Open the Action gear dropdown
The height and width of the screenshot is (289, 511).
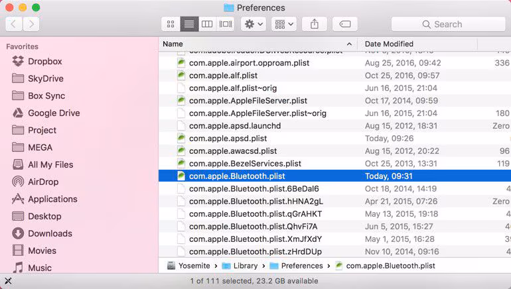[x=253, y=24]
